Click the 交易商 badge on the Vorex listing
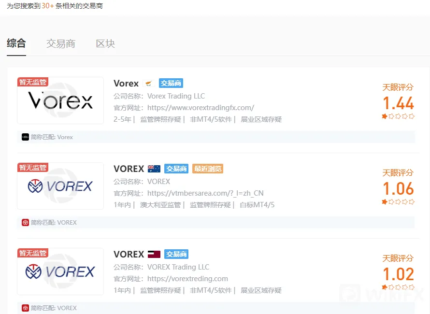Viewport: 430px width, 314px height. click(171, 83)
